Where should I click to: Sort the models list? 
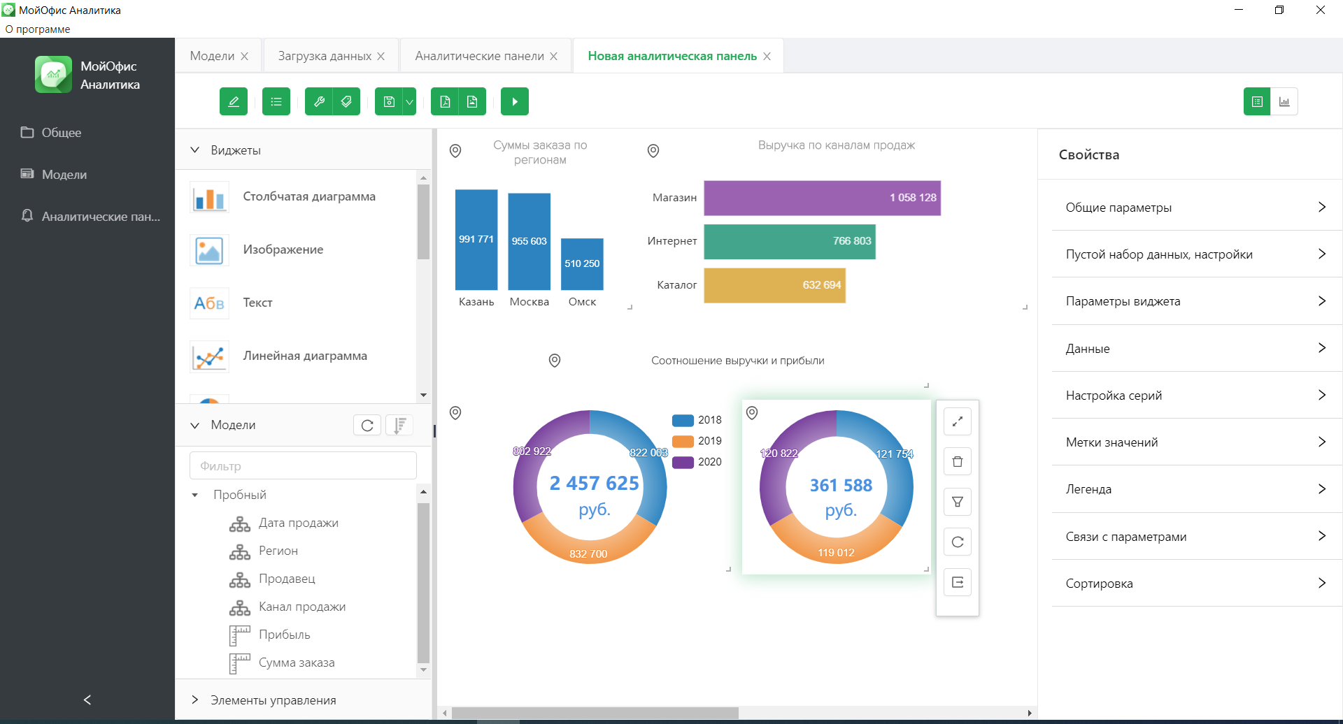(x=399, y=425)
